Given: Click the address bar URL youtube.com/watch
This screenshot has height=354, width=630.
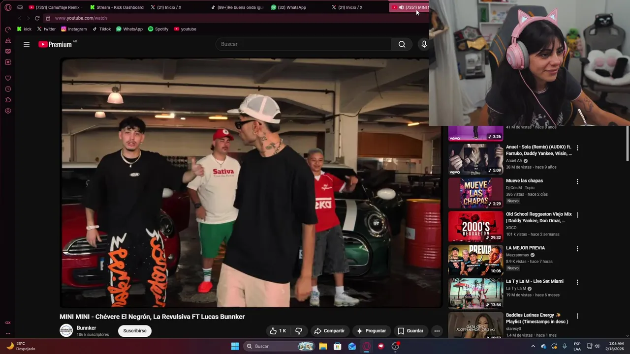Looking at the screenshot, I should tap(81, 18).
